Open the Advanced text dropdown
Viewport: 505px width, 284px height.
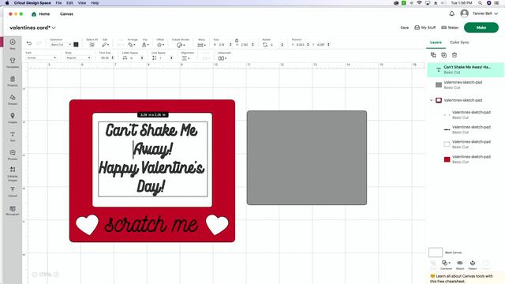point(223,58)
